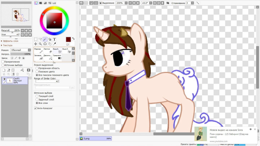Click the Undo arrow in the top toolbar
The image size is (260, 146).
[82, 3]
